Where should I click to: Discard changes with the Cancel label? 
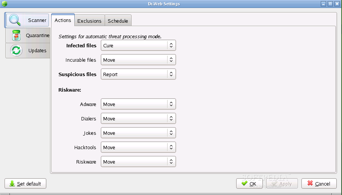323,184
